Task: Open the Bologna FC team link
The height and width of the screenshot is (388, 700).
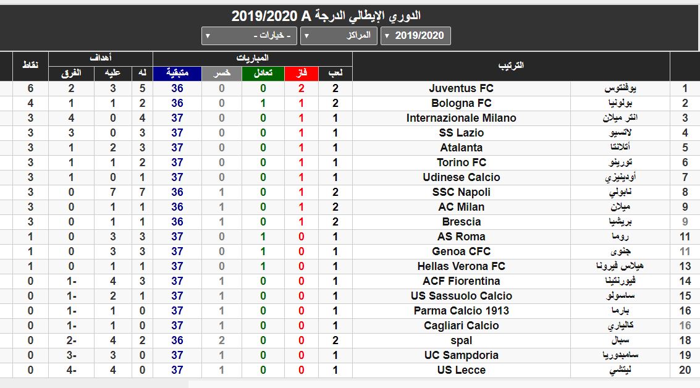Action: [461, 103]
